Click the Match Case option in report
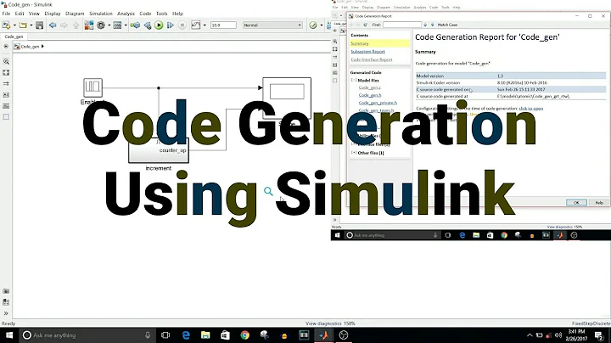 coord(447,25)
